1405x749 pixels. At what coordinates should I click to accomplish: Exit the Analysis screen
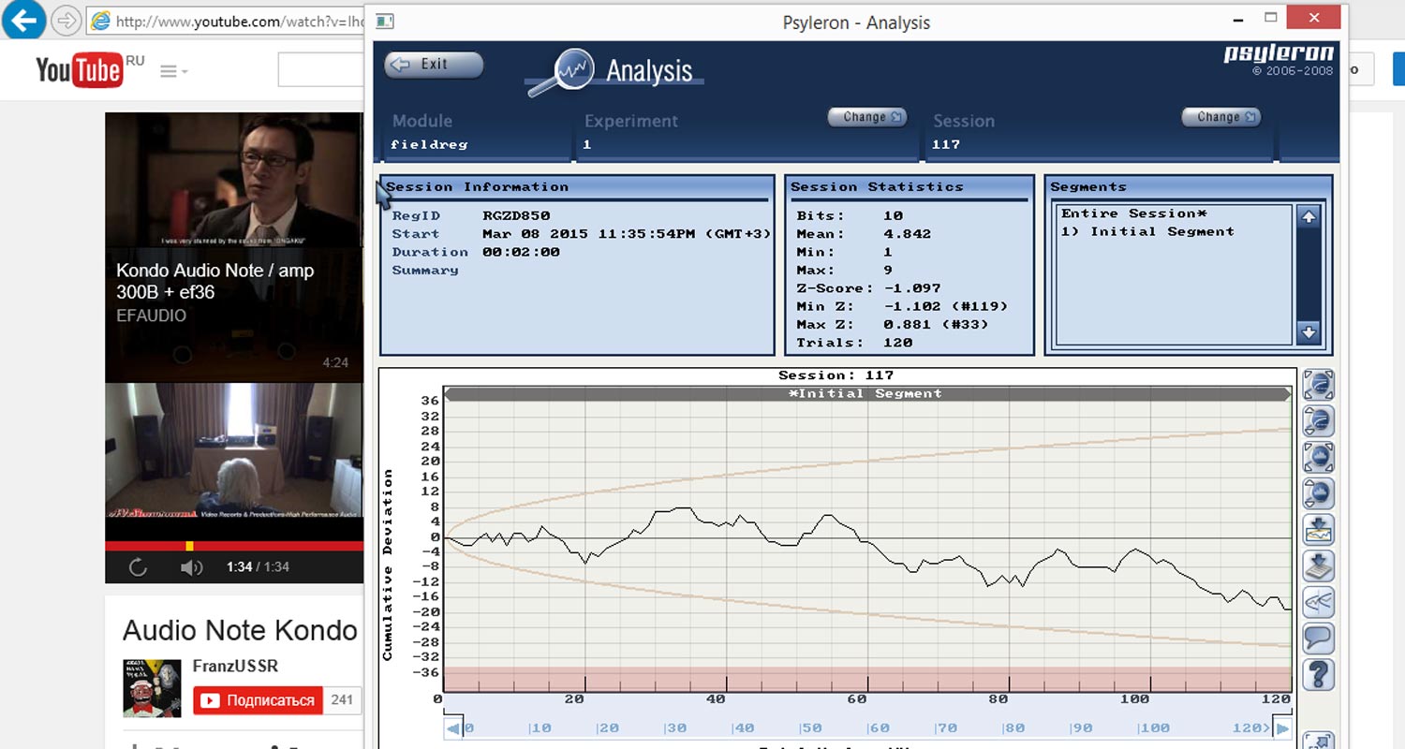pyautogui.click(x=434, y=65)
